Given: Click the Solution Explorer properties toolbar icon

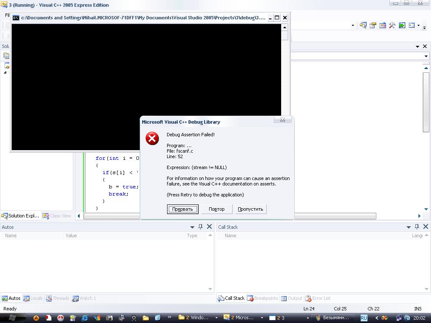Looking at the screenshot, I should 6,56.
